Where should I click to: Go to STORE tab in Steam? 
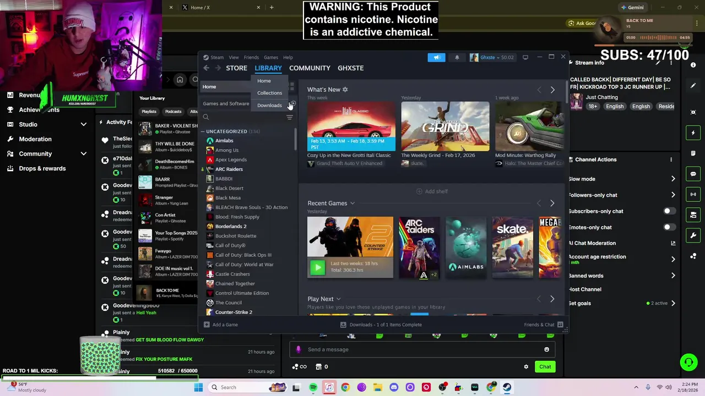[x=236, y=68]
